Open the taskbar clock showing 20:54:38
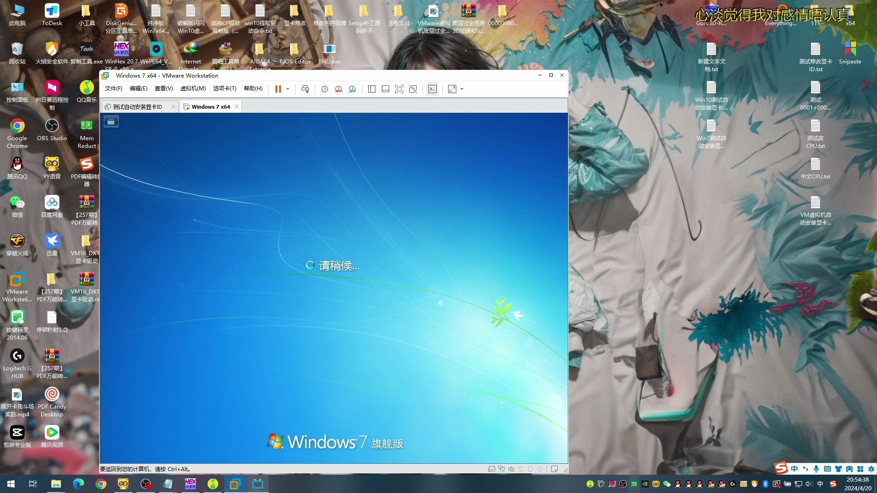877x493 pixels. [857, 484]
